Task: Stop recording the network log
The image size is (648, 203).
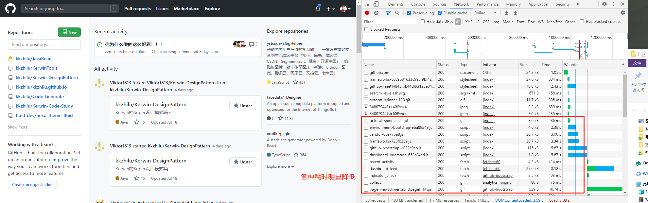Action: [x=367, y=13]
